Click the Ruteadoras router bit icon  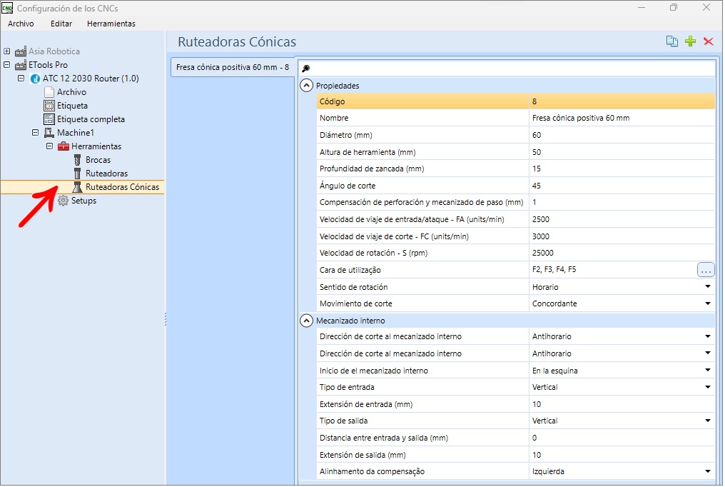(78, 174)
